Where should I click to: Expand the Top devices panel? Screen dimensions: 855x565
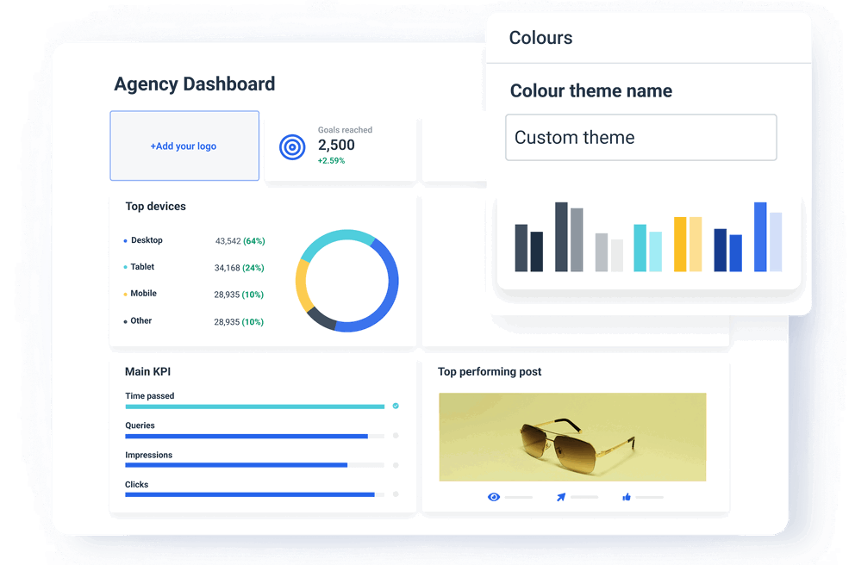point(155,206)
